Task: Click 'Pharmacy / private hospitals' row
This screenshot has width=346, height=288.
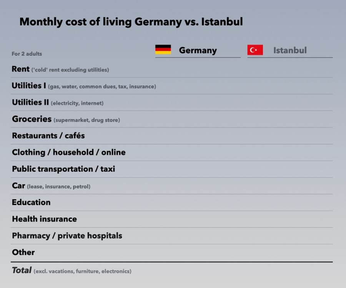Action: [x=67, y=236]
